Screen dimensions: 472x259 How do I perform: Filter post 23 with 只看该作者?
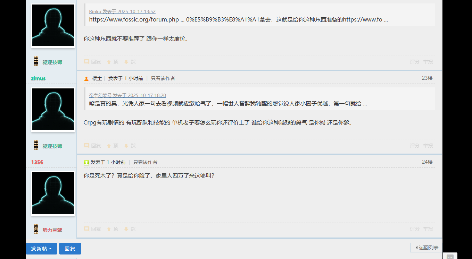point(163,78)
